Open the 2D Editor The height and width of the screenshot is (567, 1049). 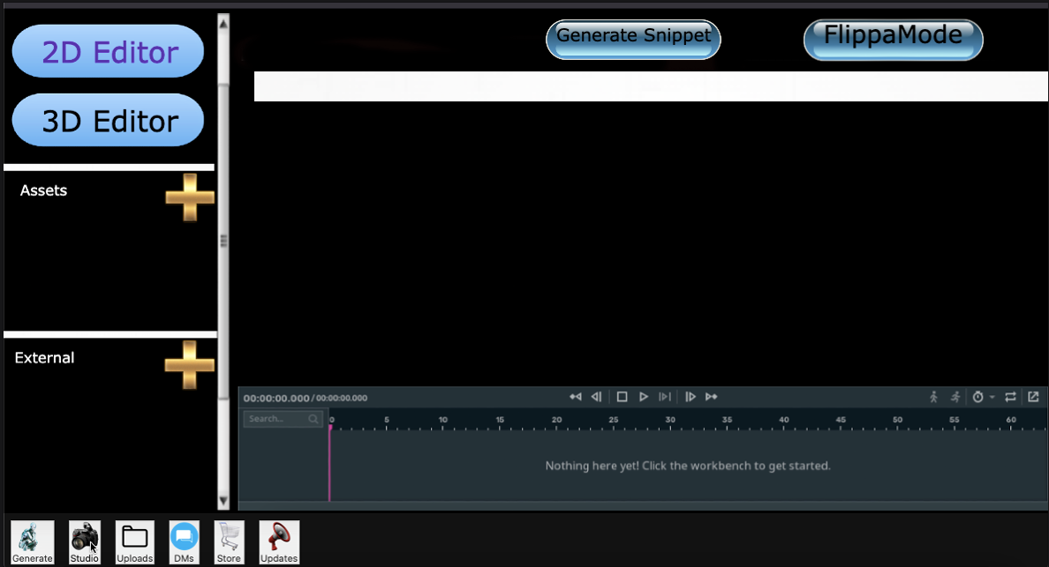click(x=108, y=51)
